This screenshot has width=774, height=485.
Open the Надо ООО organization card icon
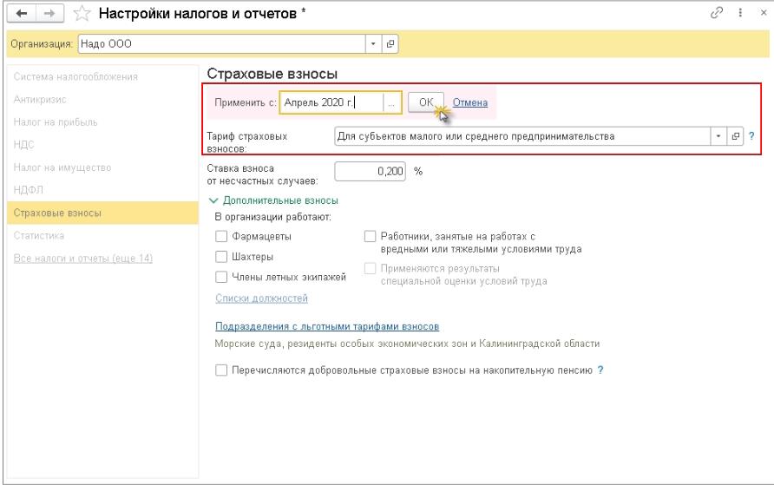390,44
